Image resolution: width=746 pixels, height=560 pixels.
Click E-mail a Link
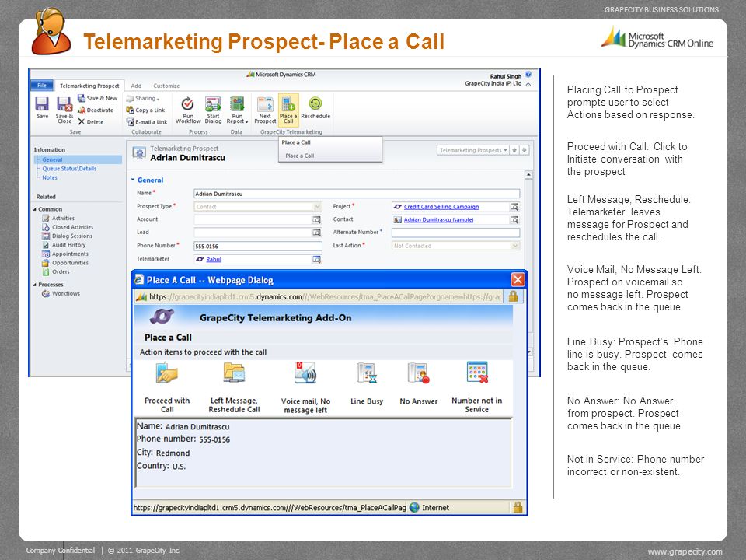147,122
